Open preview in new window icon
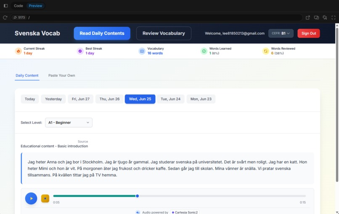The width and height of the screenshot is (339, 214). pos(308,18)
